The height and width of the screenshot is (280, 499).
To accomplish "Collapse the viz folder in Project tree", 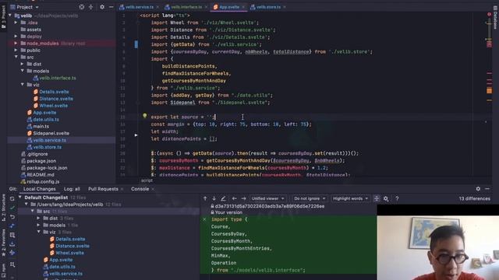I will (23, 85).
